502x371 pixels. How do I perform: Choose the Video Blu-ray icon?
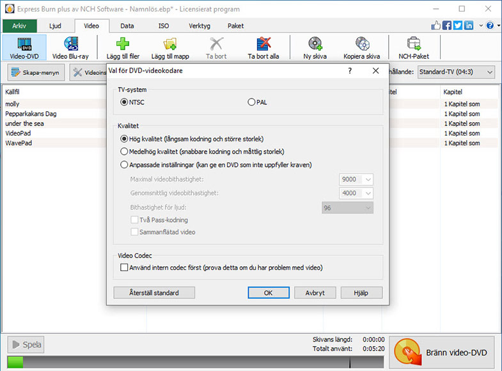point(70,48)
